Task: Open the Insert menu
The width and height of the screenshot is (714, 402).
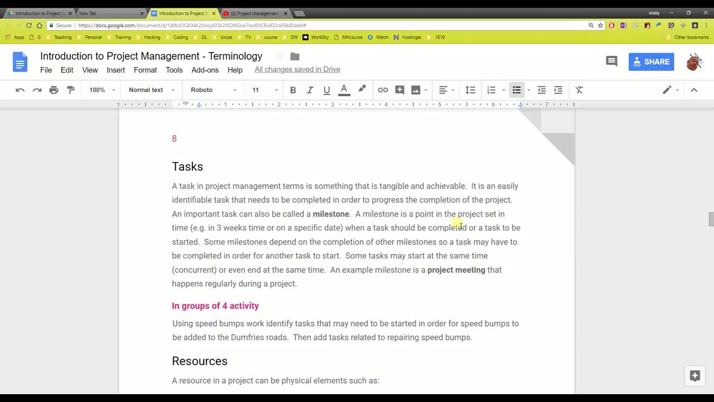Action: pos(116,70)
